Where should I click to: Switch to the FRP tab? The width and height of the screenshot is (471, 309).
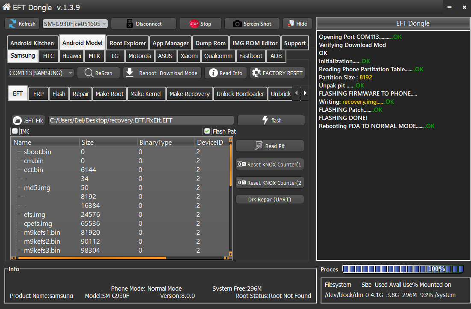coord(38,94)
